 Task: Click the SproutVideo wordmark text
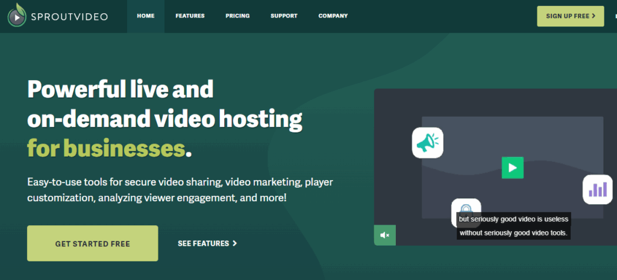click(x=70, y=17)
